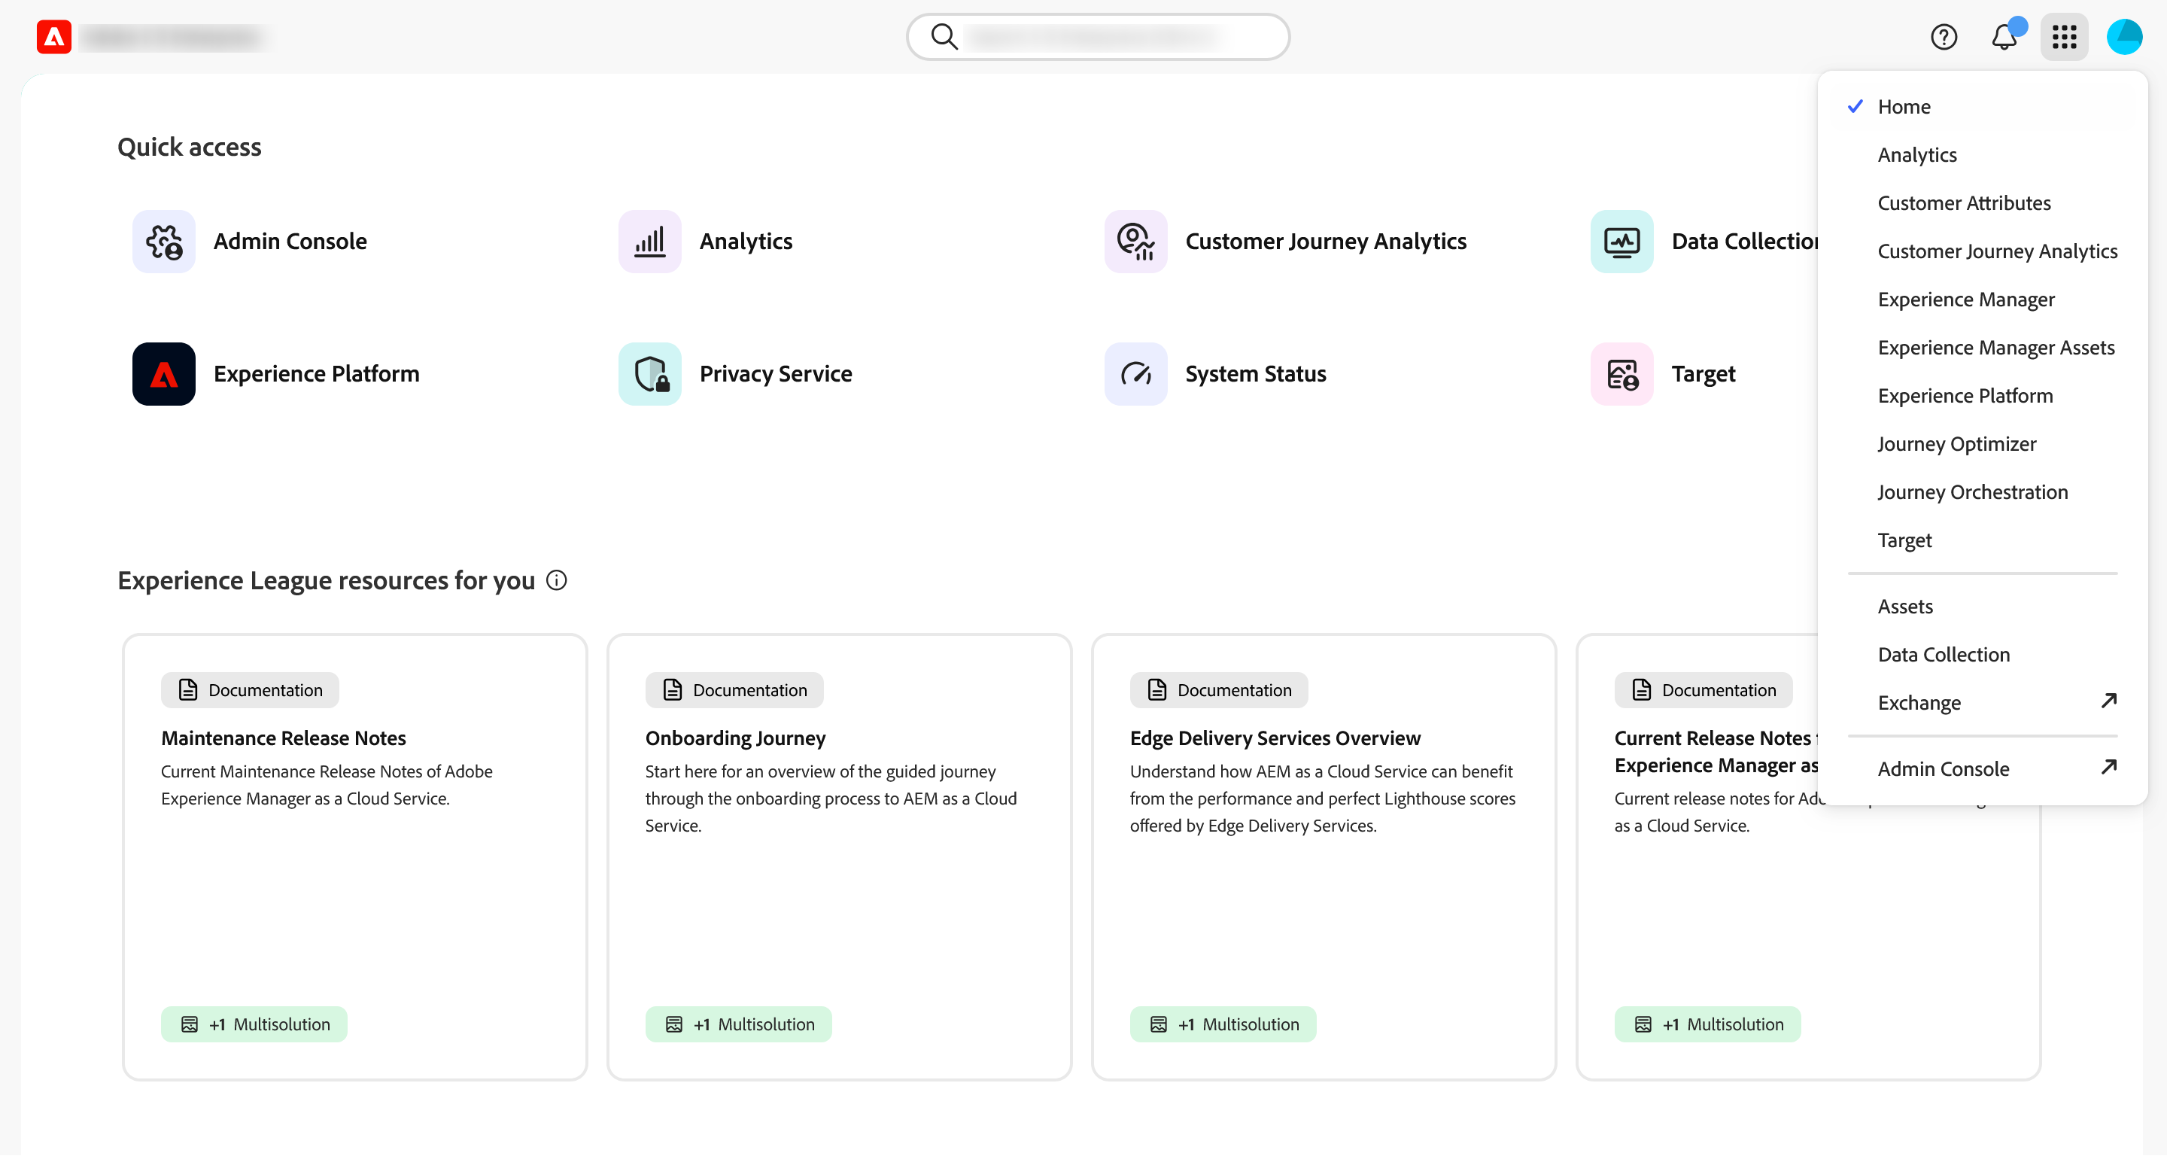Click Multisolution icon on Maintenance Release Notes card

pos(190,1025)
